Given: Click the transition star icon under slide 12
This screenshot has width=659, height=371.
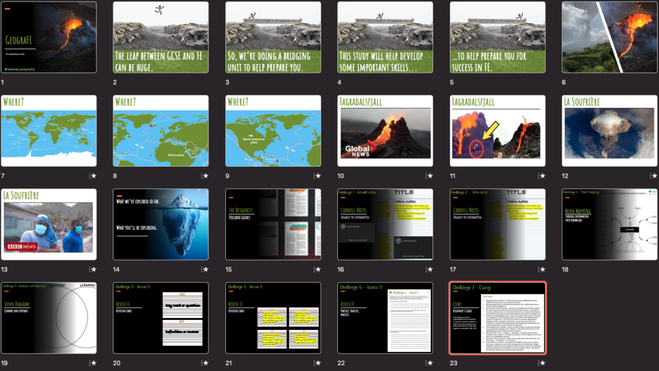Looking at the screenshot, I should (x=654, y=176).
